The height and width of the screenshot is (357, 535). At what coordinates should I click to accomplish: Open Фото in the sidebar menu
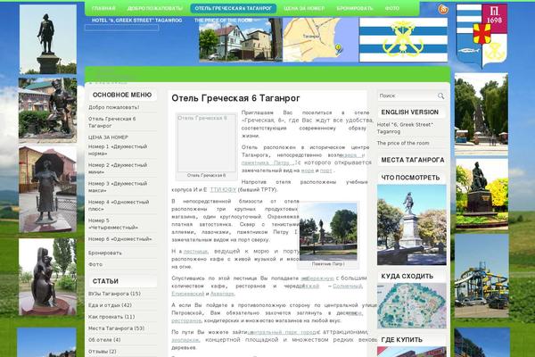pos(95,264)
